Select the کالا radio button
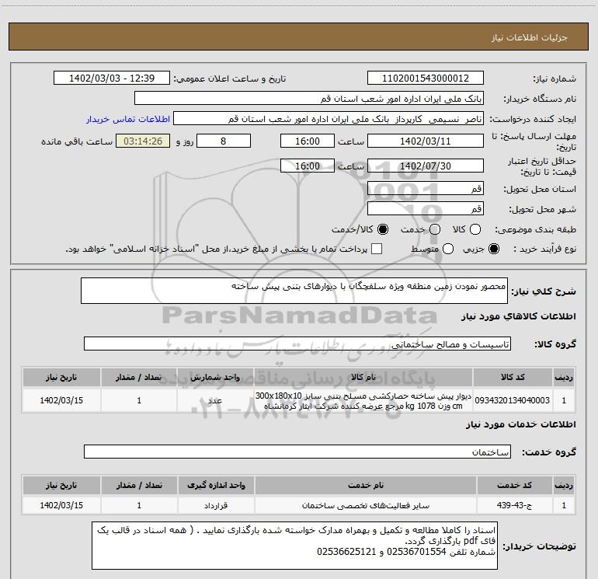This screenshot has height=579, width=598. click(x=475, y=229)
